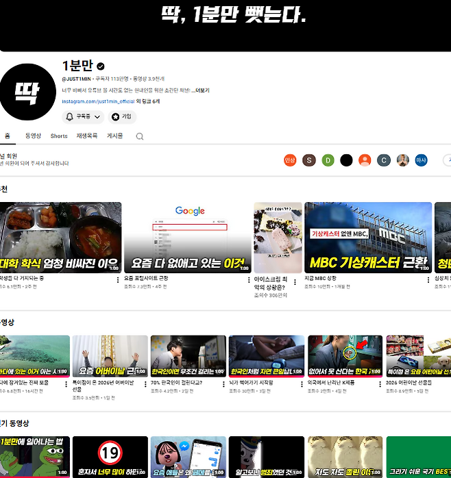
Task: Open the Google 요즘 다 없애고 있는 이것 thumbnail
Action: pyautogui.click(x=188, y=238)
